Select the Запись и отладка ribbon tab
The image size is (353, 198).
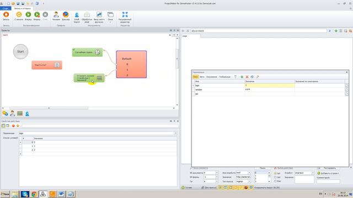coord(22,9)
